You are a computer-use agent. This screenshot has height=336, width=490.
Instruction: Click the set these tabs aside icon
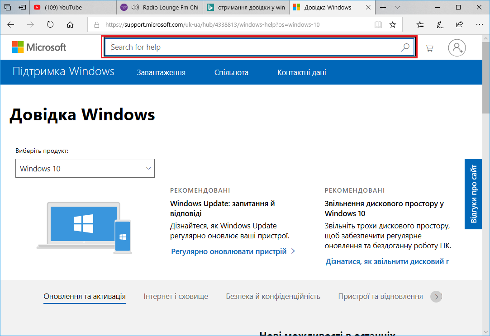point(22,7)
